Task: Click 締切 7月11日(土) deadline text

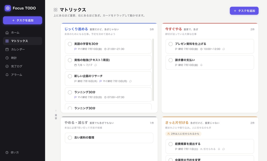Action: (188, 149)
